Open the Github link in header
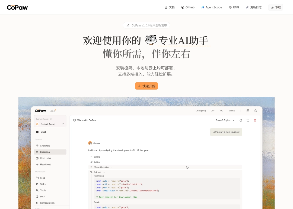 point(188,7)
